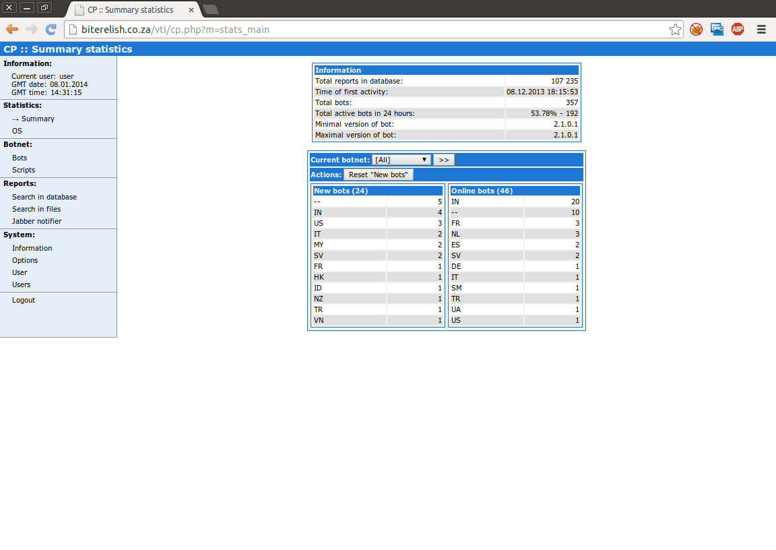Open Search in database
The width and height of the screenshot is (776, 550).
[44, 197]
